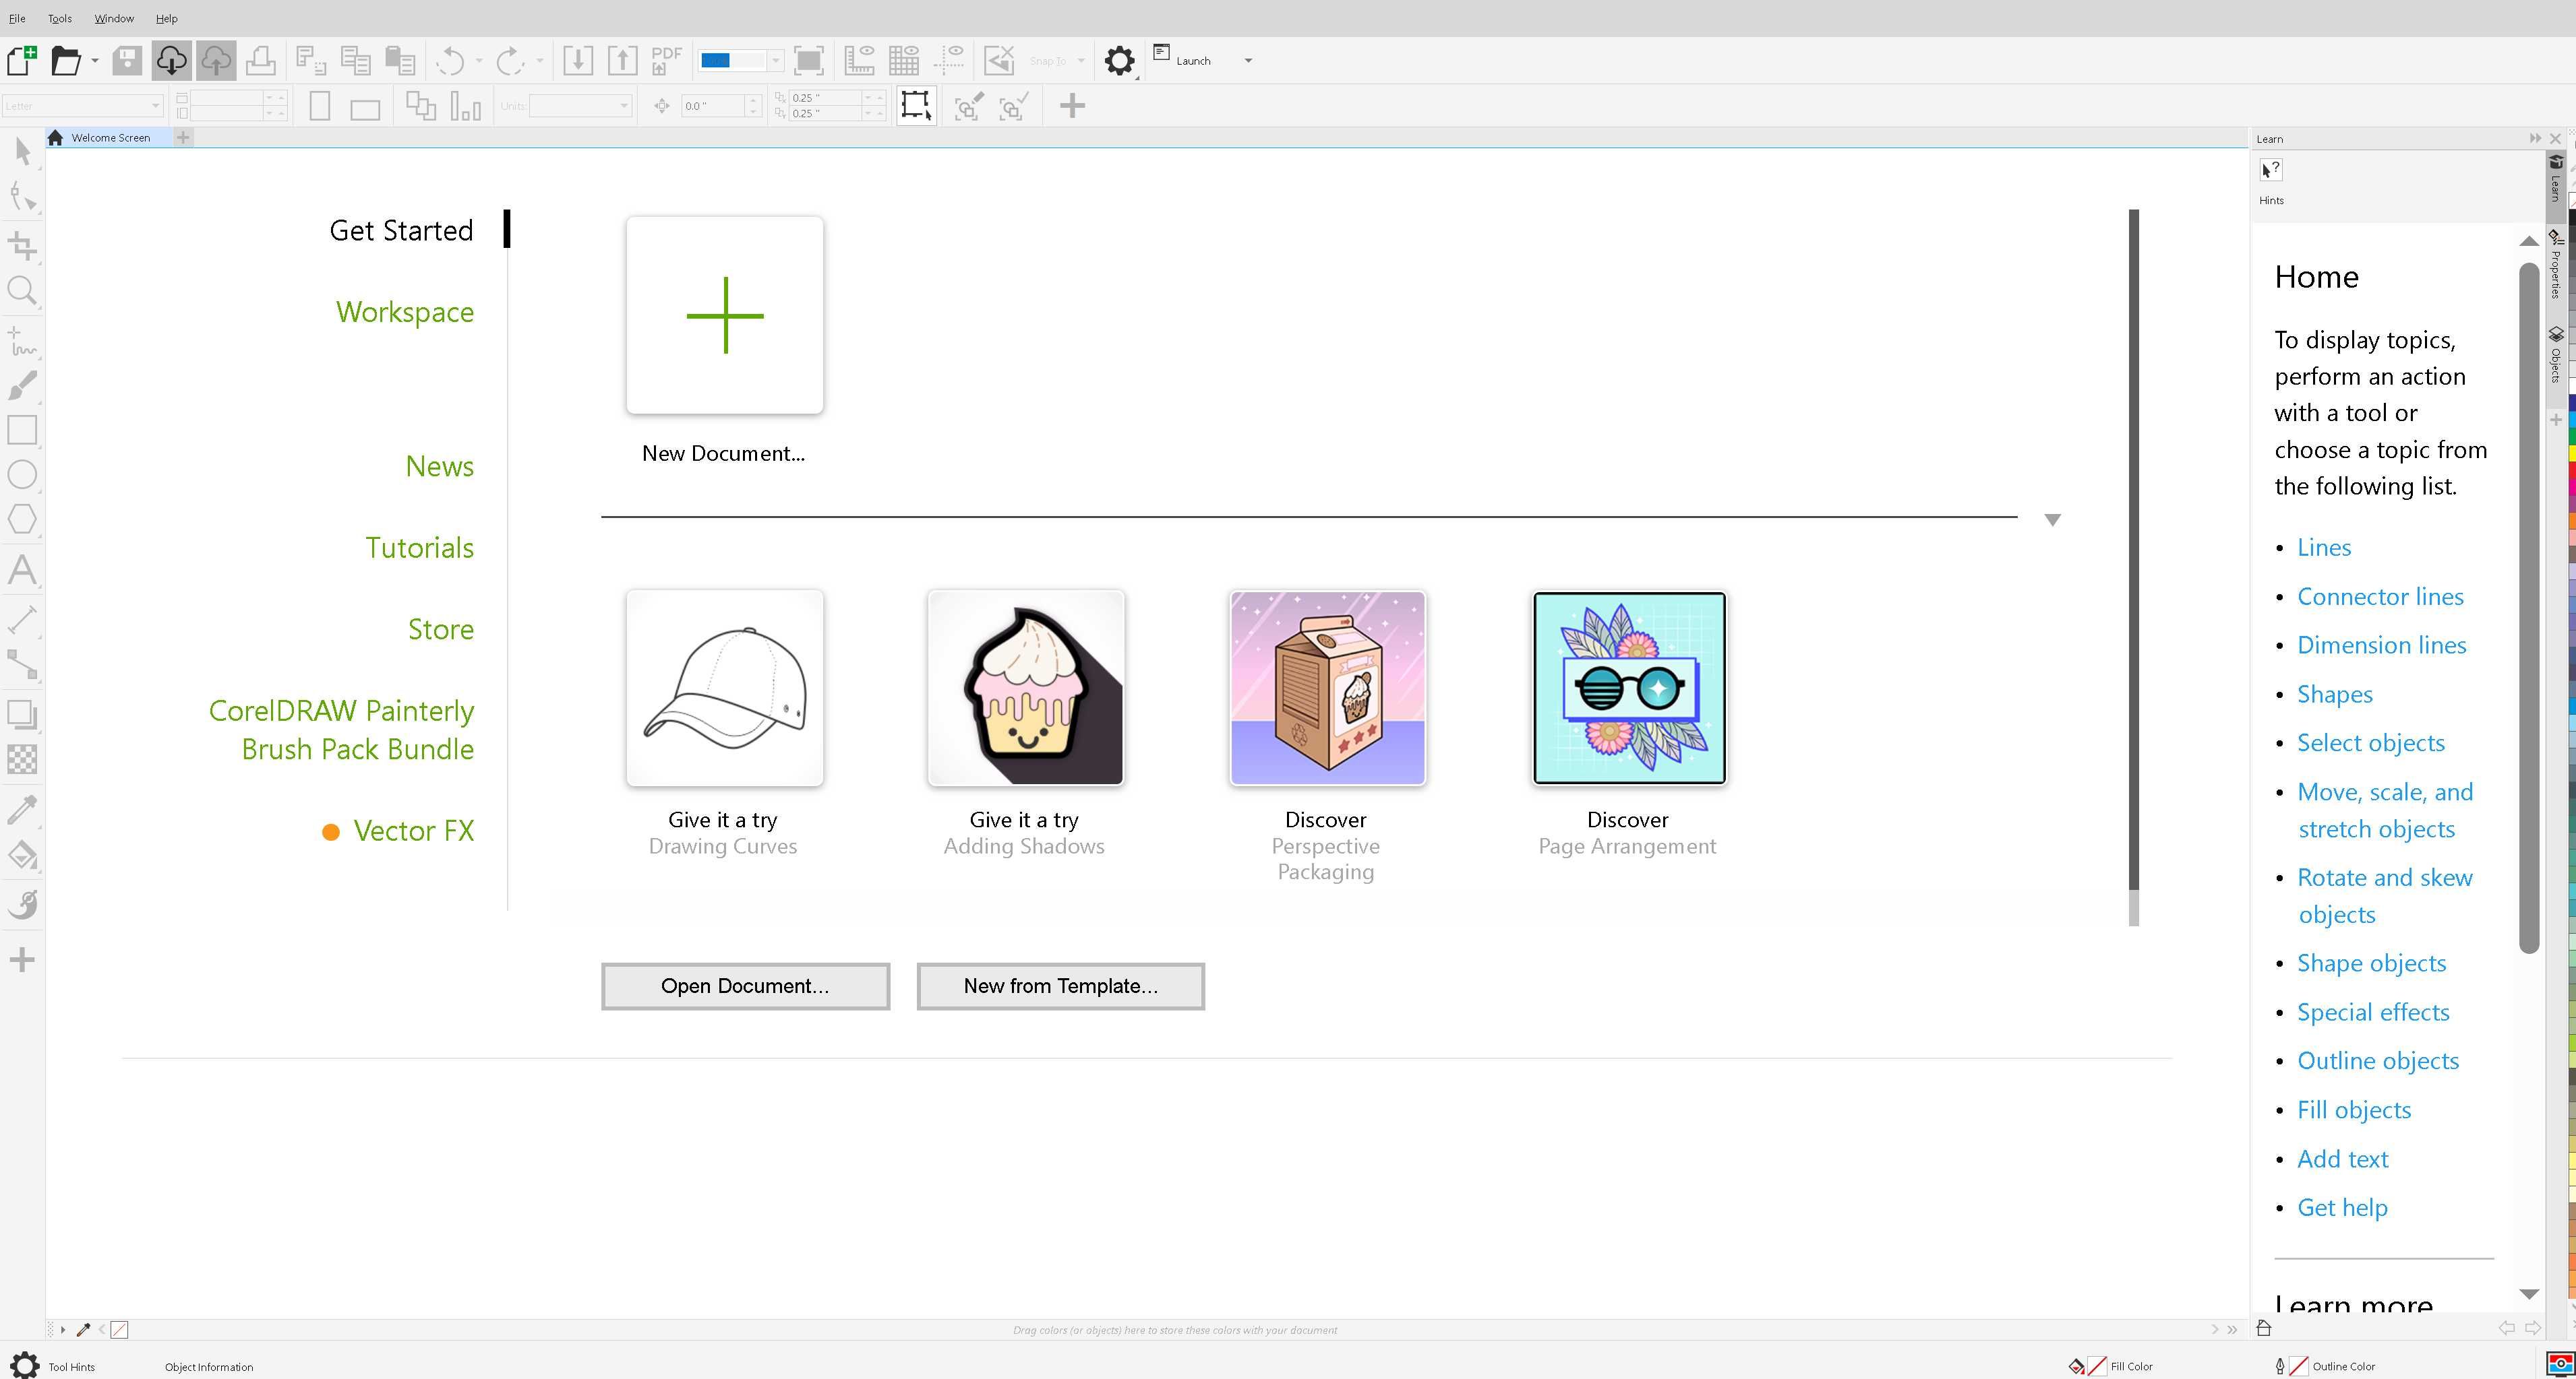The image size is (2576, 1379).
Task: Click the Outline Color swatch indicator
Action: pos(2298,1366)
